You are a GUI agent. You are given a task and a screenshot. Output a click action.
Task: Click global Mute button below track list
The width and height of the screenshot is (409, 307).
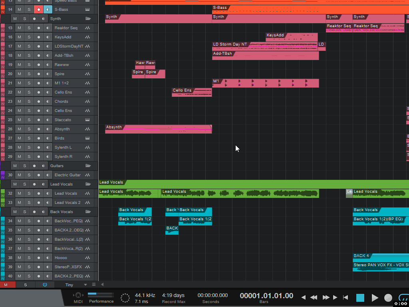point(6,285)
